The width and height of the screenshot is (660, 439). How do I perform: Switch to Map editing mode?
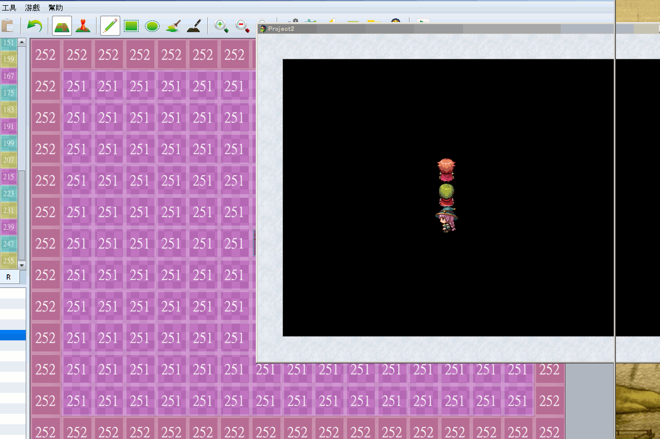62,26
